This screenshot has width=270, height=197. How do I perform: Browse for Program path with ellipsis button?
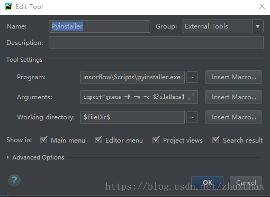tap(192, 77)
